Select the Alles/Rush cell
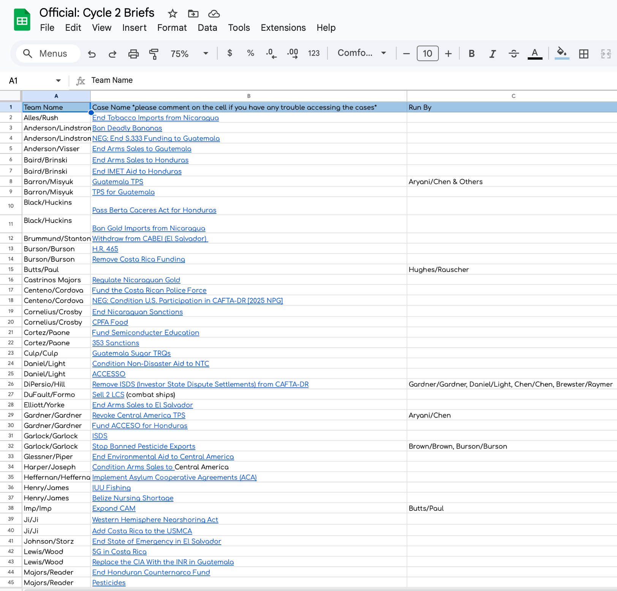 [56, 118]
